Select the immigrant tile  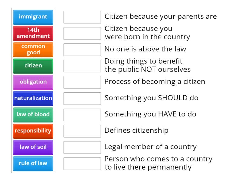(33, 17)
